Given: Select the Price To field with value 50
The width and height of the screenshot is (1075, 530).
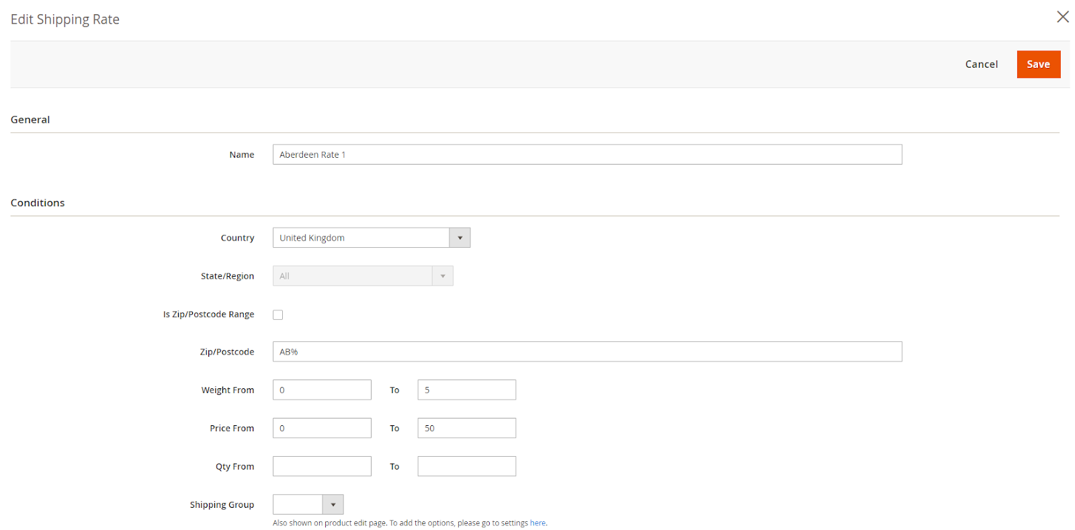Looking at the screenshot, I should (x=466, y=429).
